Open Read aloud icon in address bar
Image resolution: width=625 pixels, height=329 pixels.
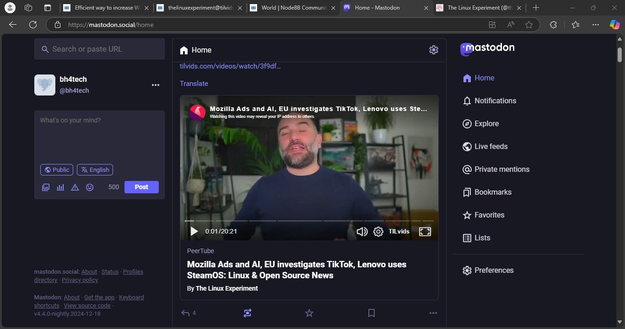(x=511, y=25)
